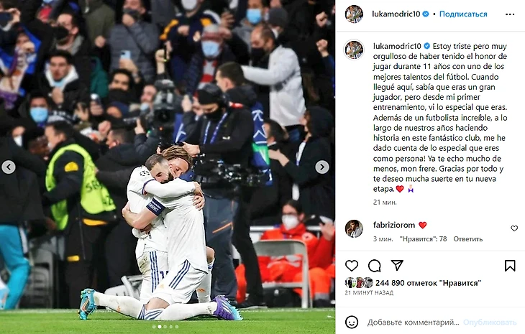Like fabriziorom's comment with small heart
The image size is (525, 334).
coord(514,228)
